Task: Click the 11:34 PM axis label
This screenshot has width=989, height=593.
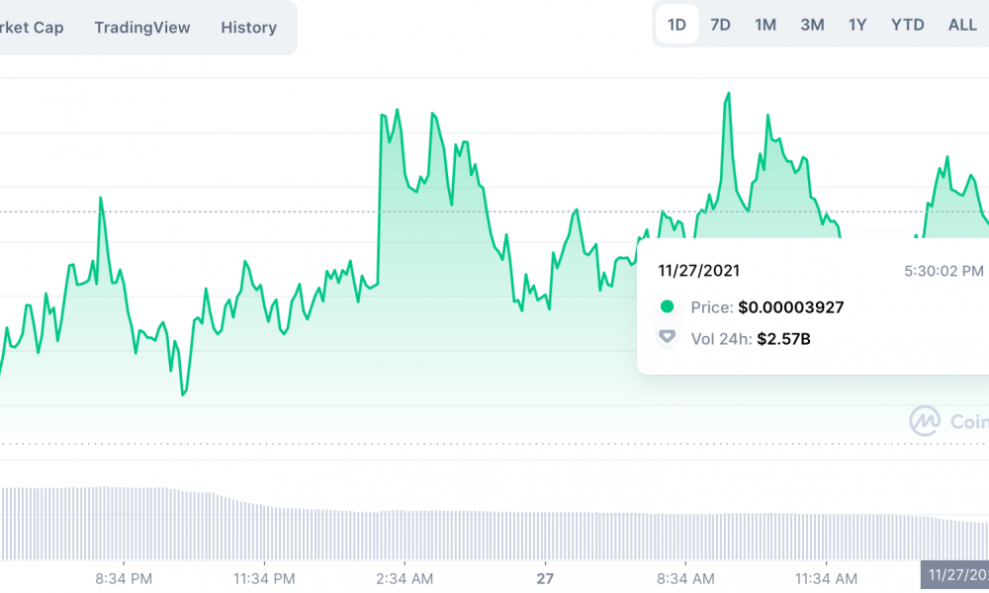Action: pyautogui.click(x=264, y=578)
